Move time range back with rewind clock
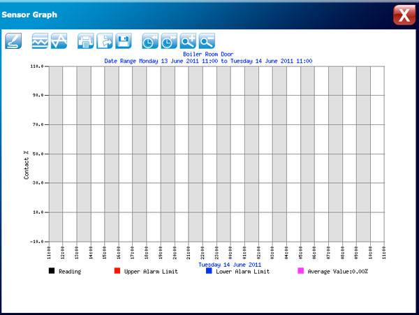The width and height of the screenshot is (419, 315). (150, 41)
